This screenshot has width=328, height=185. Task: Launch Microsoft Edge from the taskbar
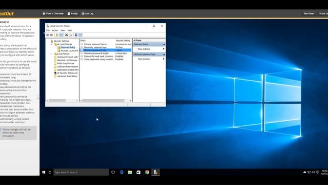(121, 172)
